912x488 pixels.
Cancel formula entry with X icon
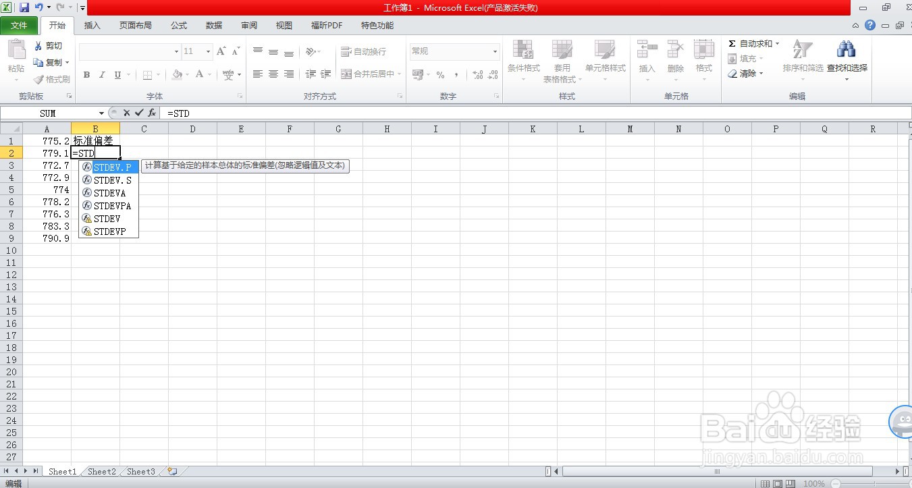[x=126, y=113]
